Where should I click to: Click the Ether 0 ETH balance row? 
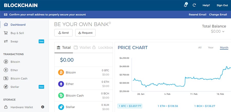tap(83, 84)
